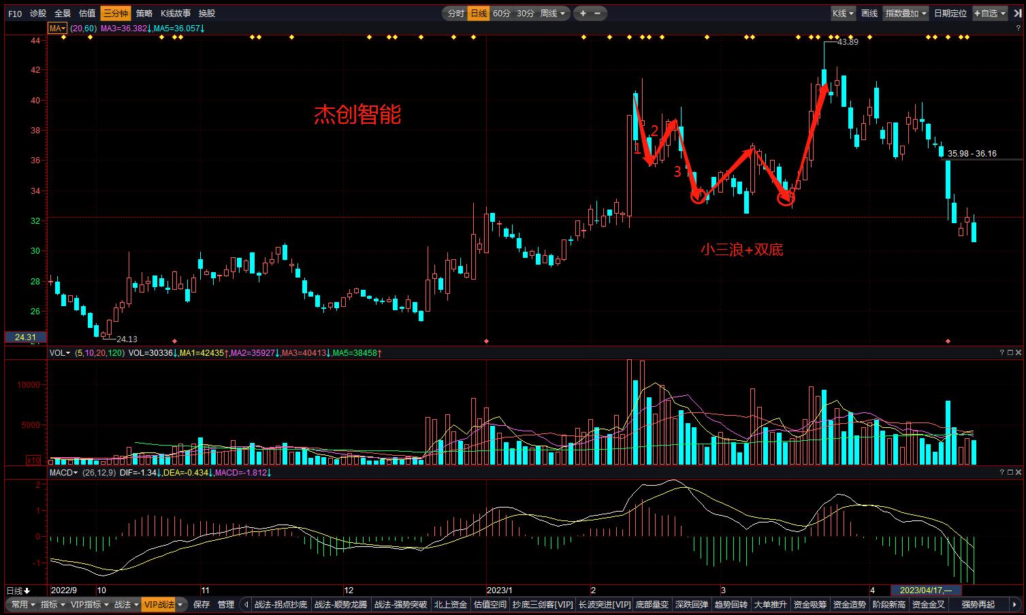Click the 保存 button
This screenshot has height=615, width=1026.
(202, 604)
